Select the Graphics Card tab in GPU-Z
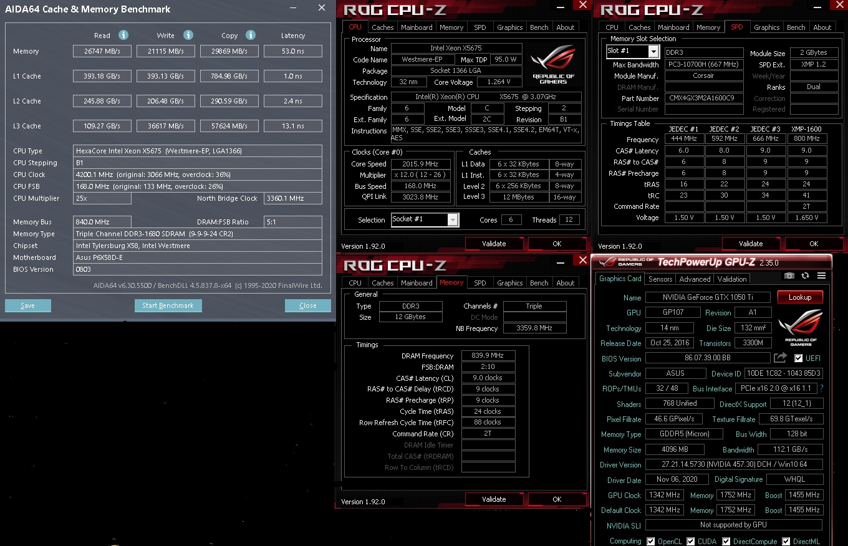The height and width of the screenshot is (546, 848). (x=620, y=279)
